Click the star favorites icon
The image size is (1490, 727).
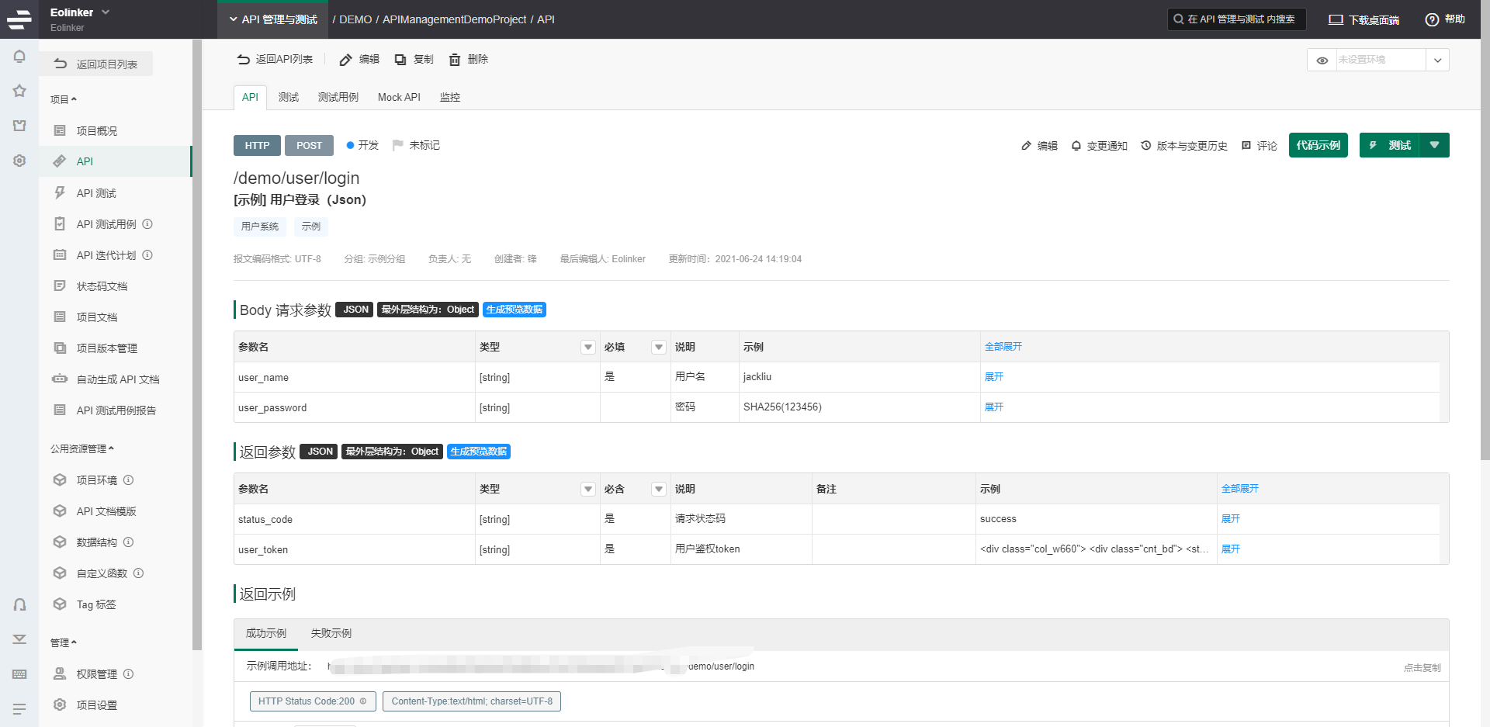tap(19, 91)
